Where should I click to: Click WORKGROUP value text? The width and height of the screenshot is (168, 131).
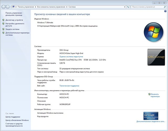click(x=65, y=104)
